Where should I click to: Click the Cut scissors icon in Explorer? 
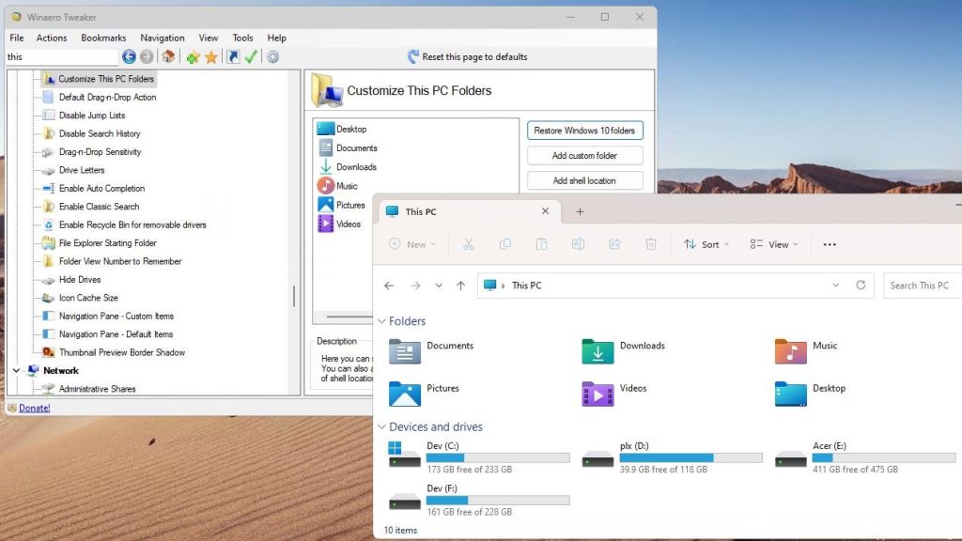tap(469, 244)
